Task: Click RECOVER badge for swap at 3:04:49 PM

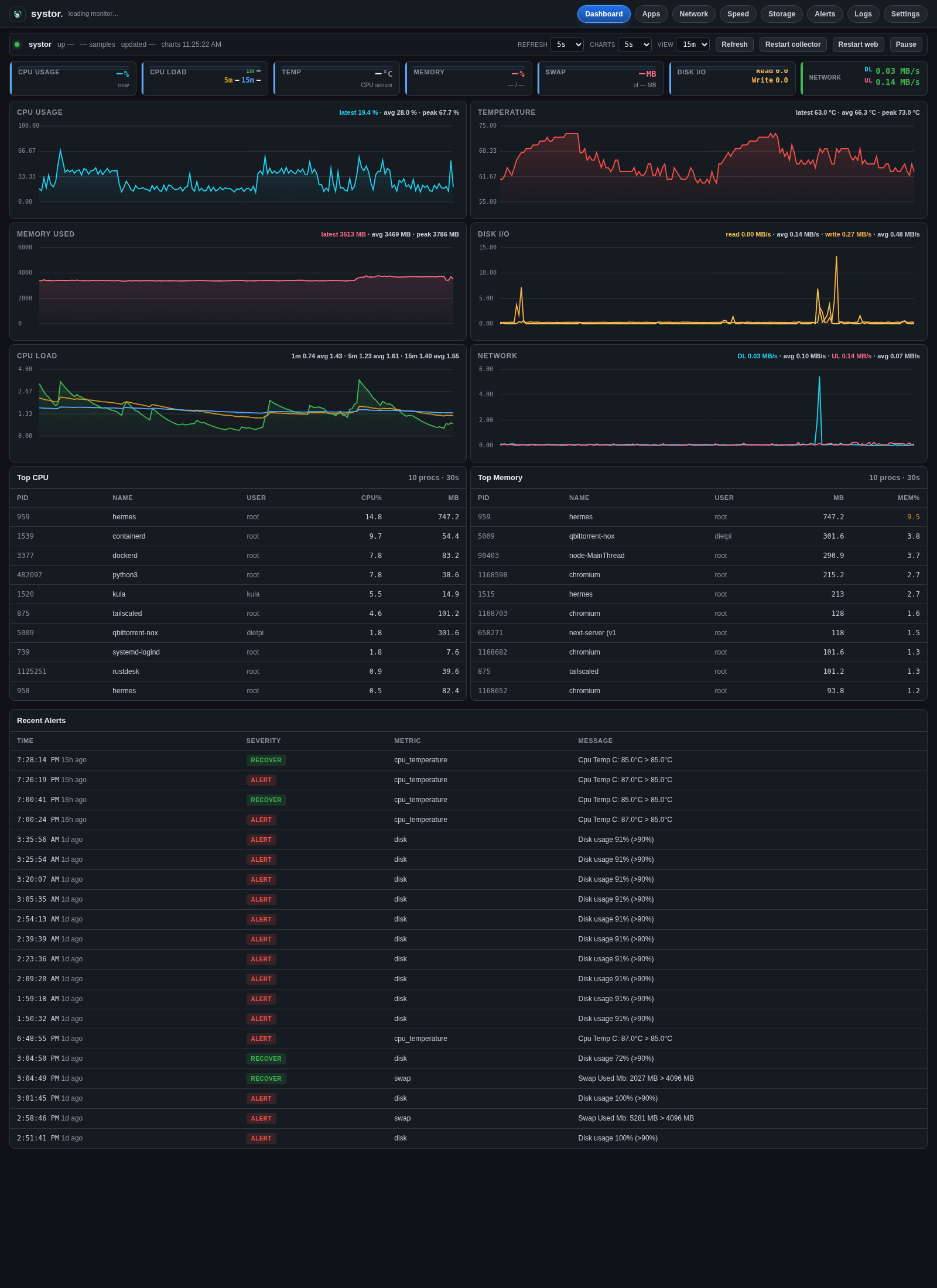Action: (266, 1078)
